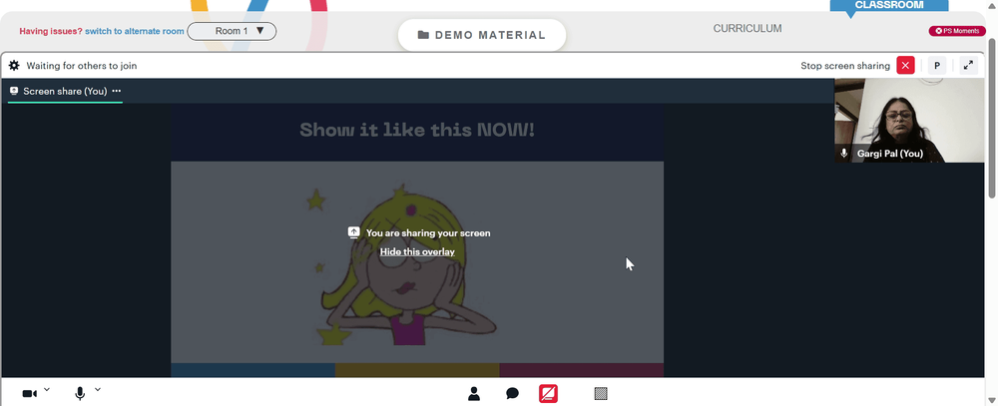998x406 pixels.
Task: Switch to the CURRICULUM tab
Action: pyautogui.click(x=748, y=29)
